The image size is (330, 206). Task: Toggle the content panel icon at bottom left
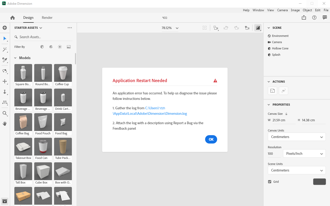(5, 201)
